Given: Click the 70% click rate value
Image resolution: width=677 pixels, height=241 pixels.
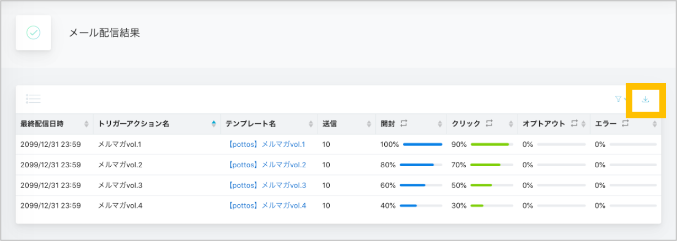Looking at the screenshot, I should click(x=459, y=165).
